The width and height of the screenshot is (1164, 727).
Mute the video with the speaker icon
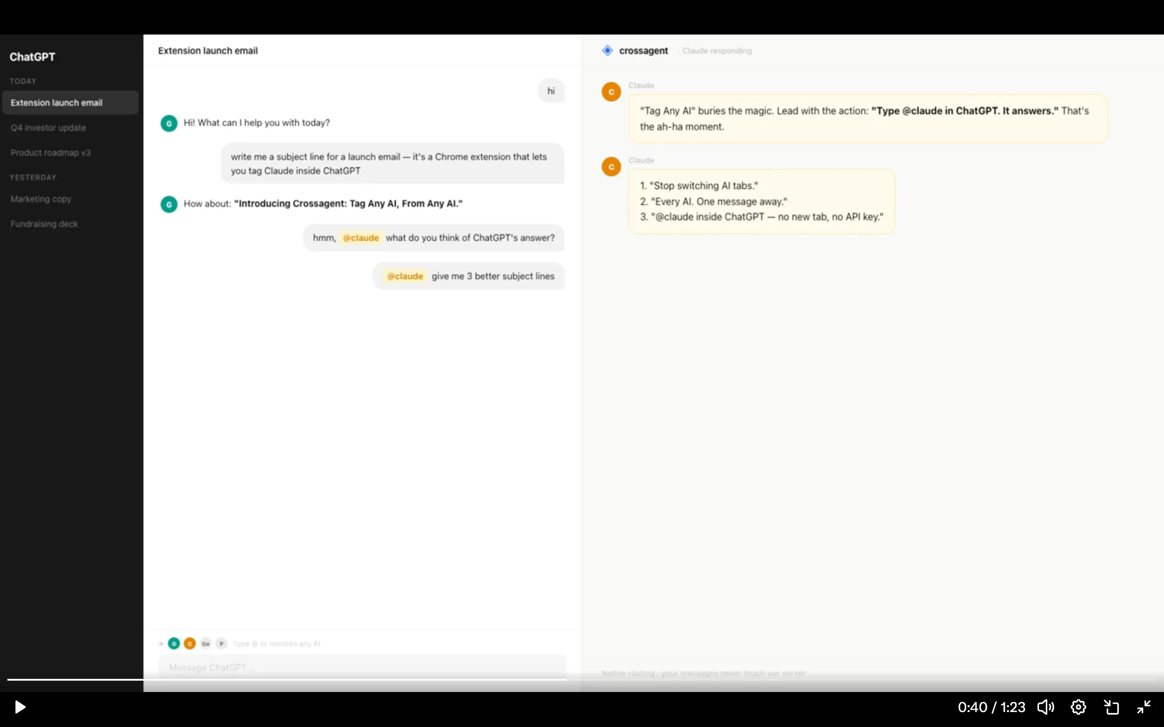(x=1046, y=707)
